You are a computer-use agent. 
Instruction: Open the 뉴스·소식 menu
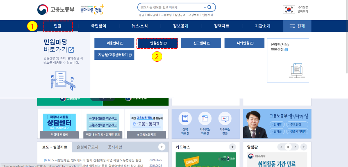[x=140, y=26]
